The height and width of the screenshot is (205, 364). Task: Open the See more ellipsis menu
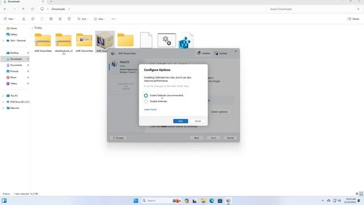tap(114, 19)
